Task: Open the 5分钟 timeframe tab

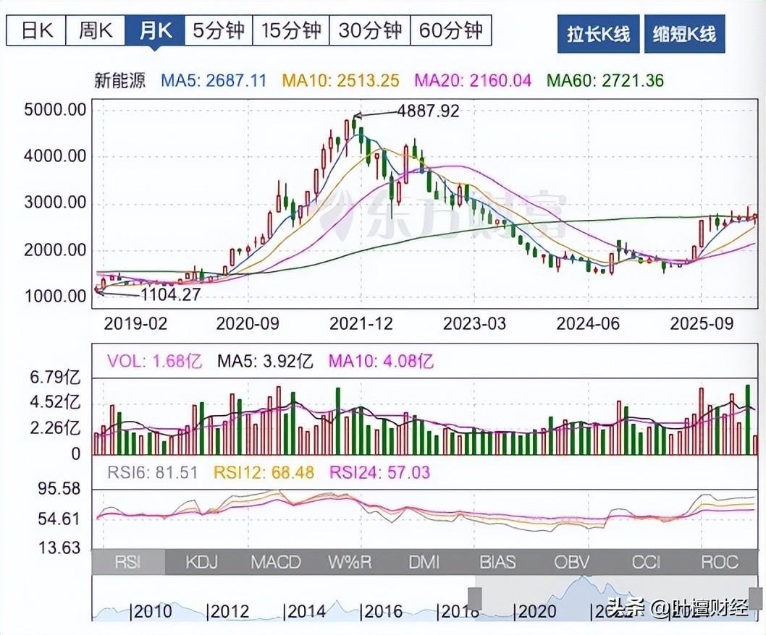Action: [218, 30]
